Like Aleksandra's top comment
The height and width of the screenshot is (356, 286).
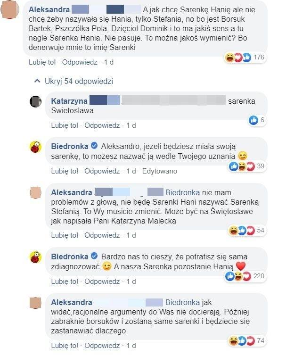(x=42, y=62)
